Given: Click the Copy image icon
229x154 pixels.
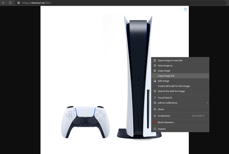Looking at the screenshot, I should [x=155, y=71].
